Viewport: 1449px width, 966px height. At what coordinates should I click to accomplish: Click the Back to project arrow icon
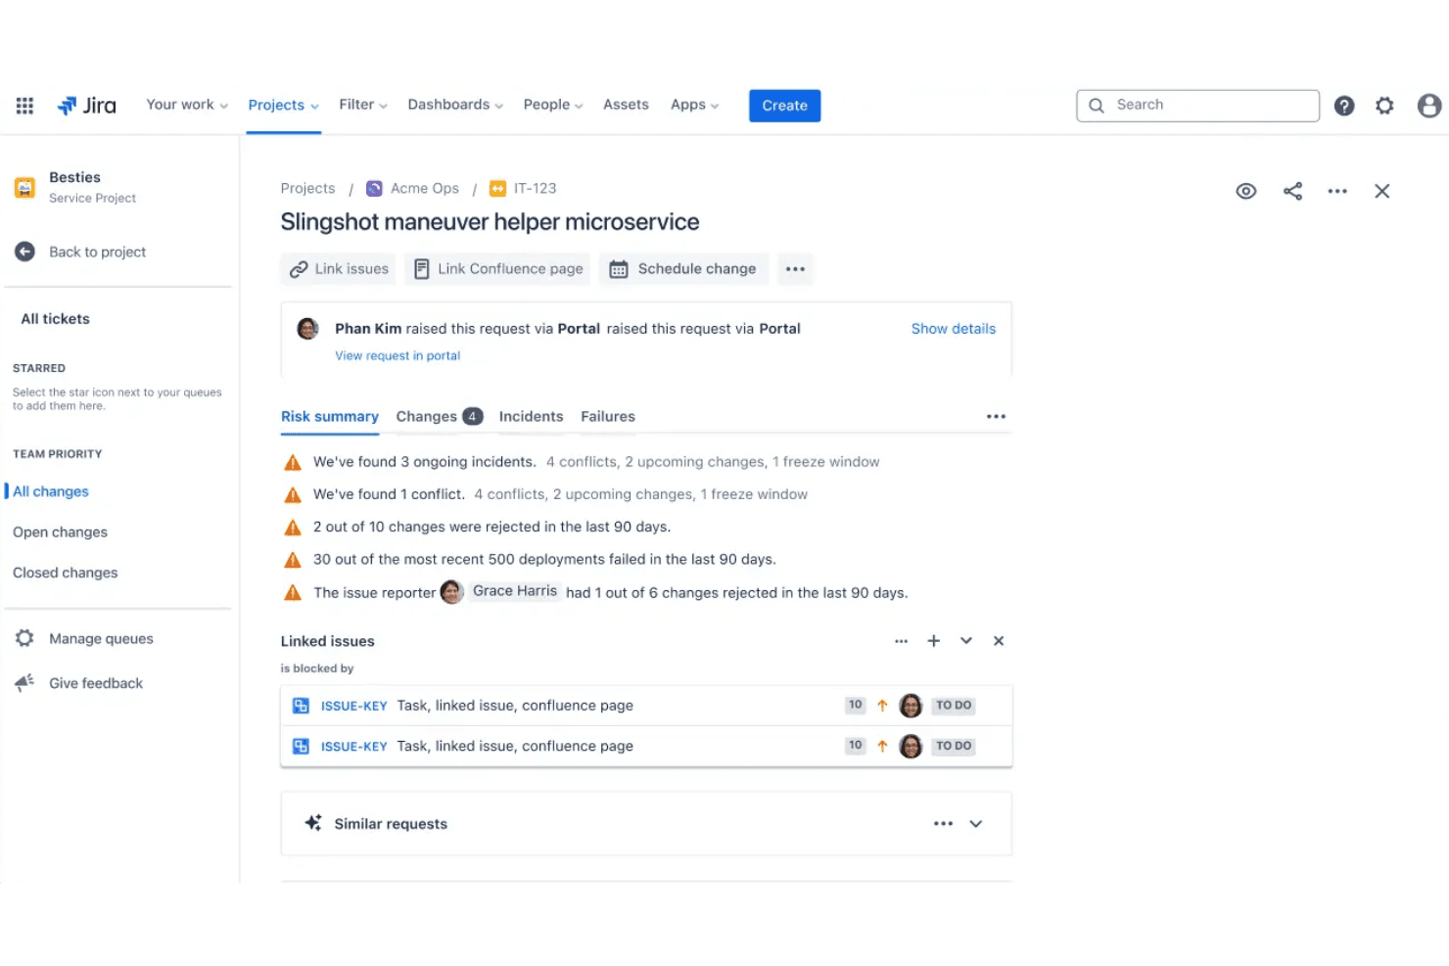(x=25, y=252)
